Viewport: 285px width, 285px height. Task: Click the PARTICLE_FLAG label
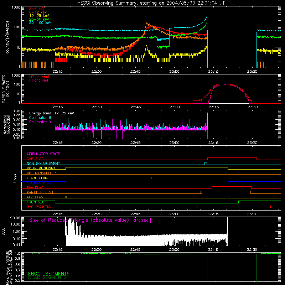pyautogui.click(x=40, y=192)
